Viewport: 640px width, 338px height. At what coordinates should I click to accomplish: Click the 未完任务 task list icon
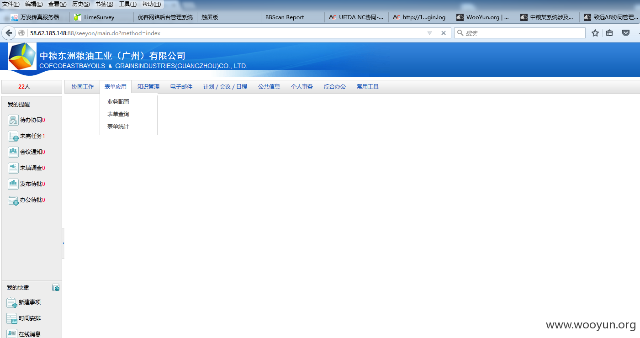click(13, 136)
